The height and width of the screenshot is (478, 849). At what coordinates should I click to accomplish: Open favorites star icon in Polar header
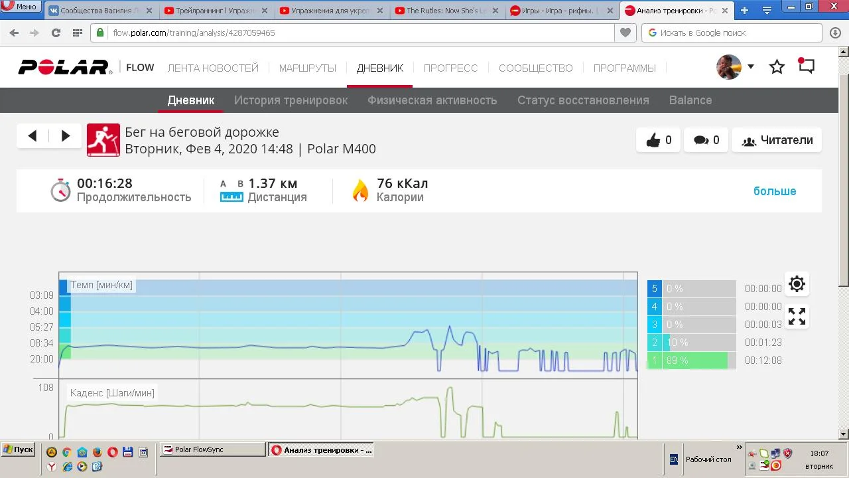point(777,67)
